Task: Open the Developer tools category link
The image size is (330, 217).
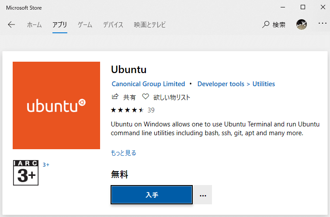Action: (221, 84)
